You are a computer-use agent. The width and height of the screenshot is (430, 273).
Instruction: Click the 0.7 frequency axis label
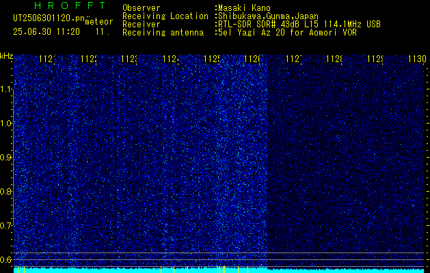(x=5, y=226)
